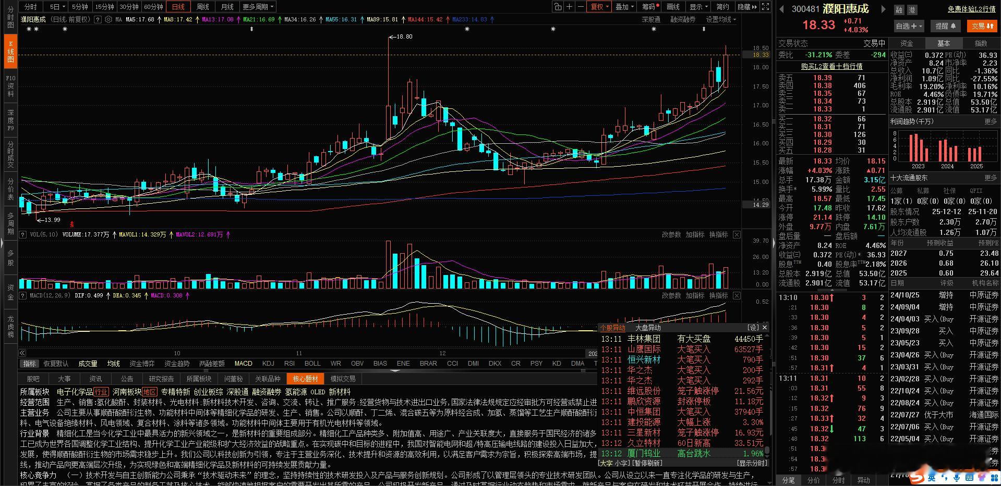Open the 显示 display dropdown
The width and height of the screenshot is (1001, 486).
tap(698, 7)
